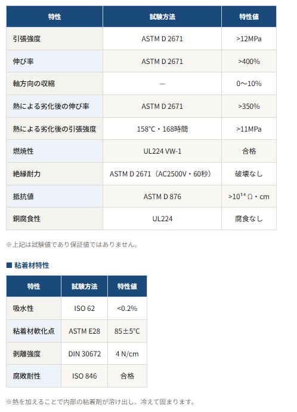Select the ISO 846 cell
The width and height of the screenshot is (297, 412).
pyautogui.click(x=85, y=376)
